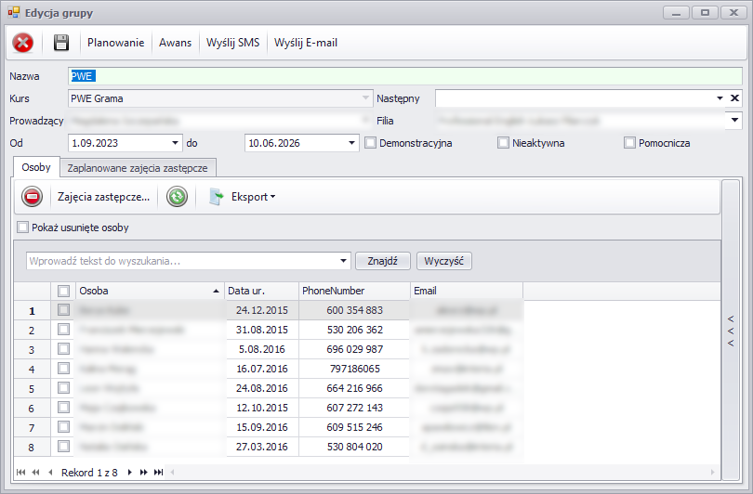
Task: Toggle Demonstracyjna checkbox
Action: click(370, 143)
